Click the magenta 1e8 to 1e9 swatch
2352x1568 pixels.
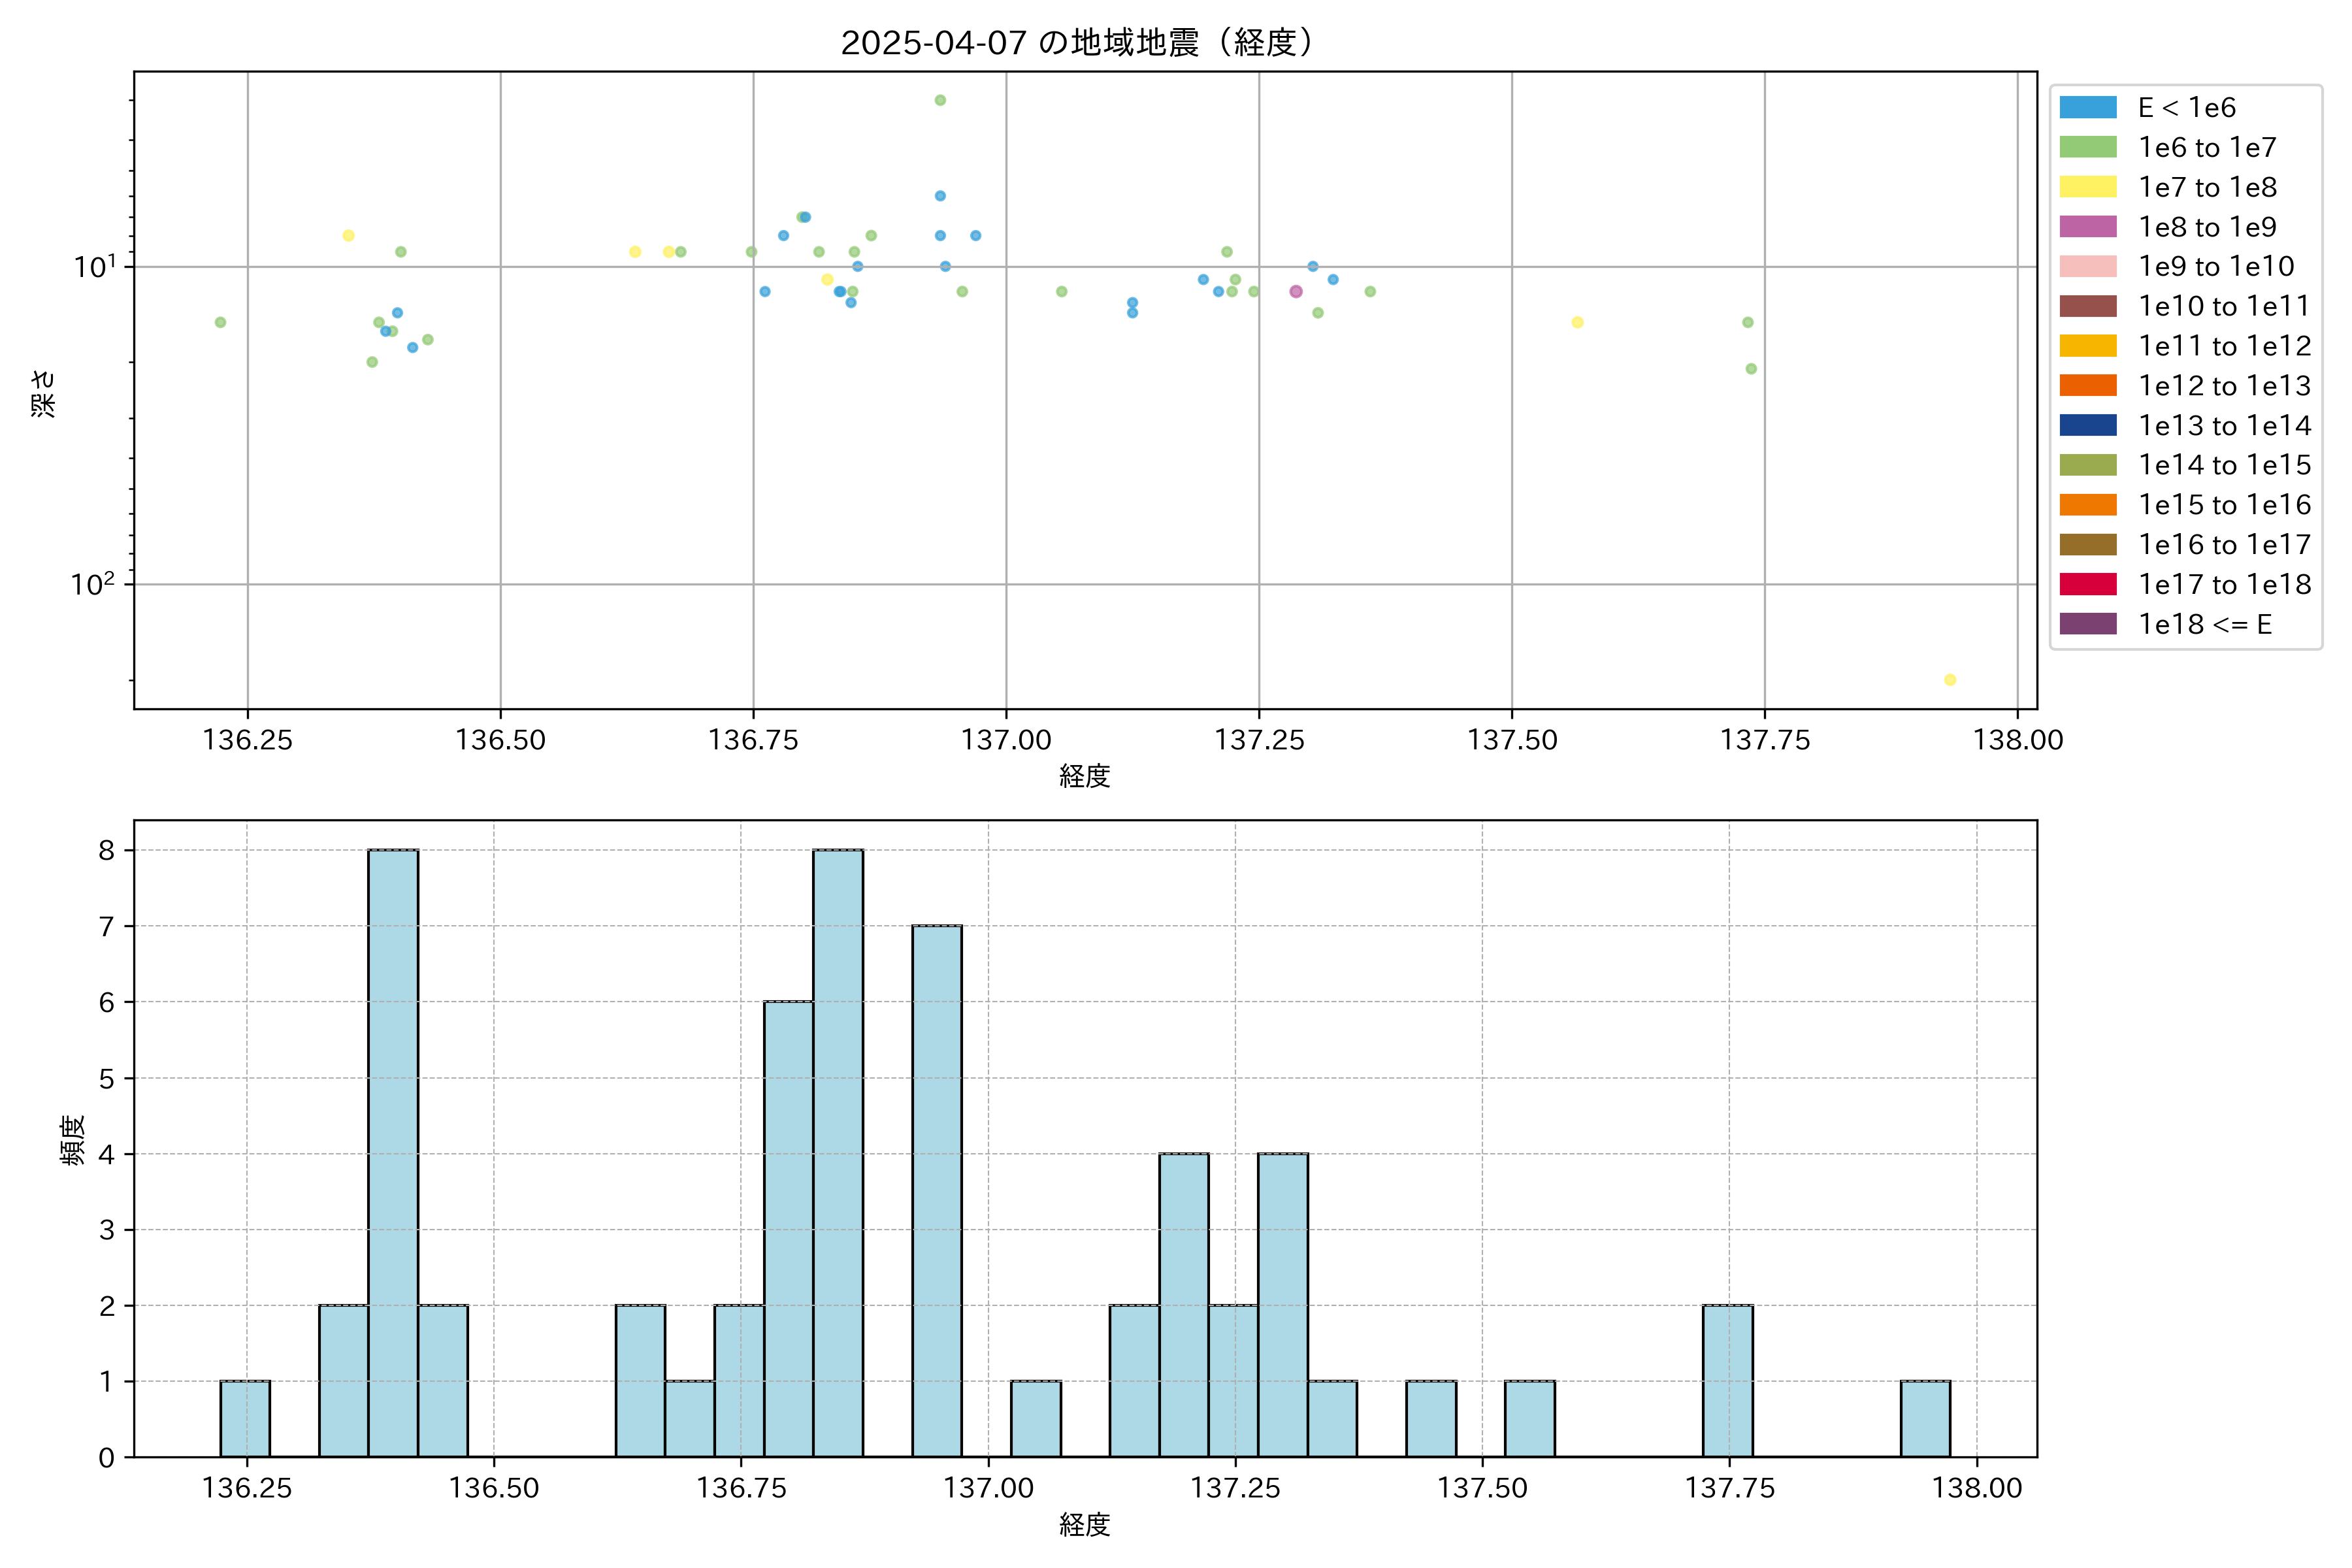pos(2088,227)
